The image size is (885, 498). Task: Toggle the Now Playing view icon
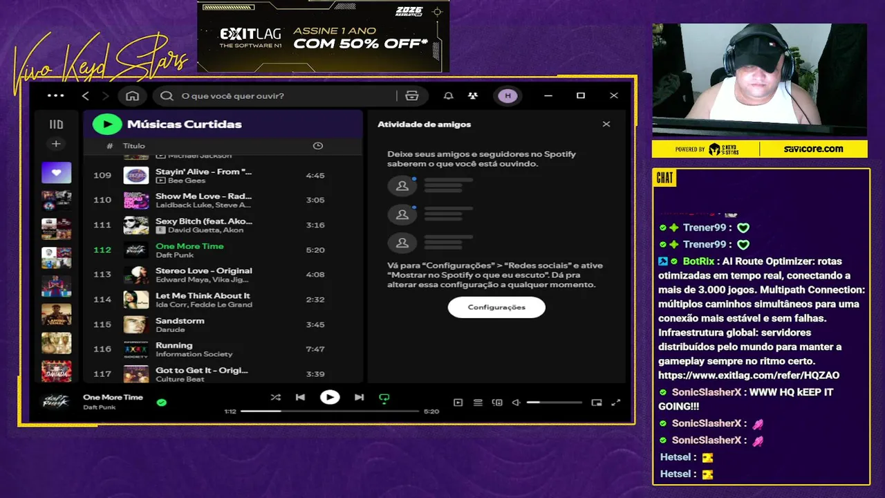coord(458,403)
